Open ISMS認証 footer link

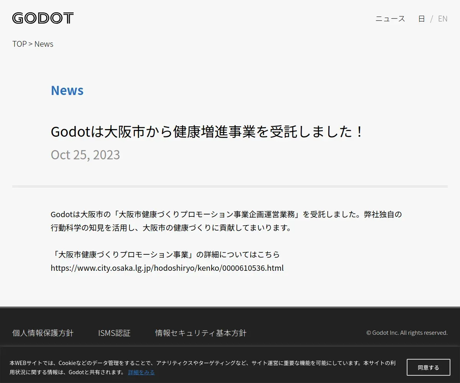[114, 333]
